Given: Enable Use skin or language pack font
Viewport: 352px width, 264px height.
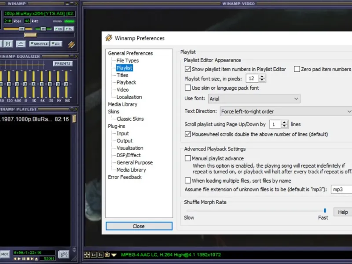Looking at the screenshot, I should tap(188, 88).
